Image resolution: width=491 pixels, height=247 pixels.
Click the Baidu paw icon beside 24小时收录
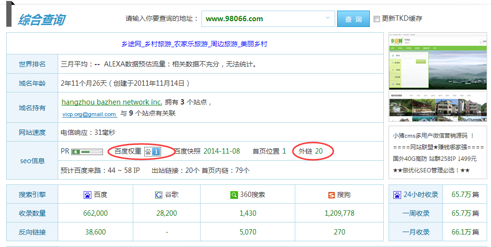(397, 195)
